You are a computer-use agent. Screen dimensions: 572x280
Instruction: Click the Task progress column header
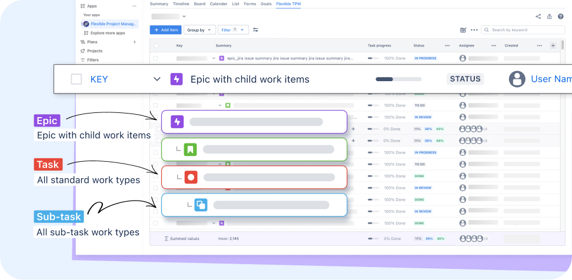point(379,45)
